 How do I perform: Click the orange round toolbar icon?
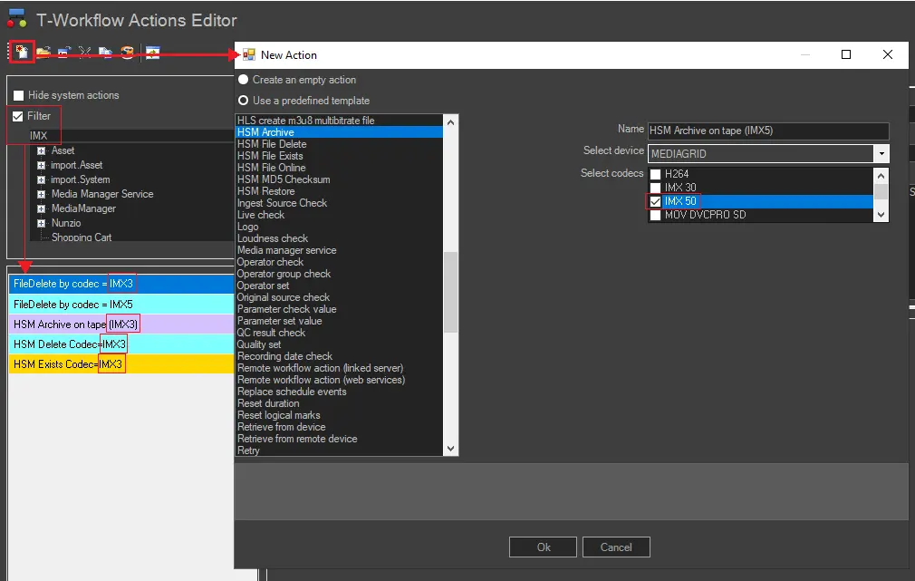tap(127, 53)
